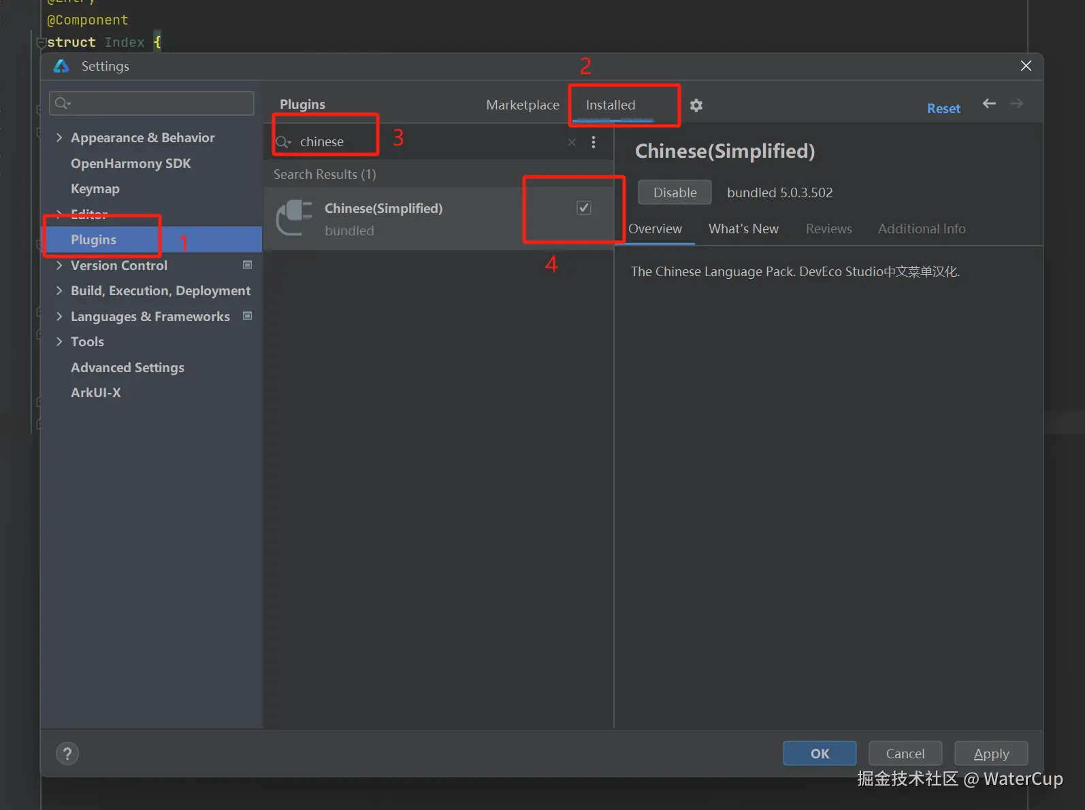Screen dimensions: 1085x810
Task: Switch to the Marketplace tab
Action: coord(523,105)
